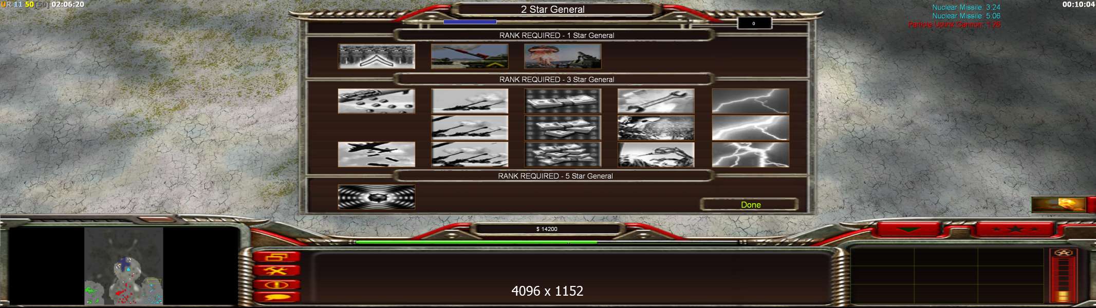The width and height of the screenshot is (1096, 308).
Task: Choose the icon directly below the wrench
Action: tap(656, 128)
